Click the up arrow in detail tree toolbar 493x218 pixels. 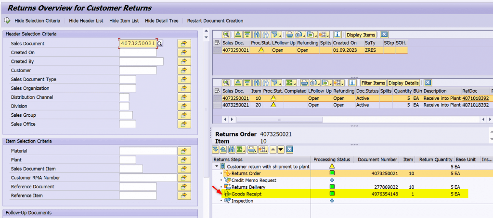pos(273,150)
